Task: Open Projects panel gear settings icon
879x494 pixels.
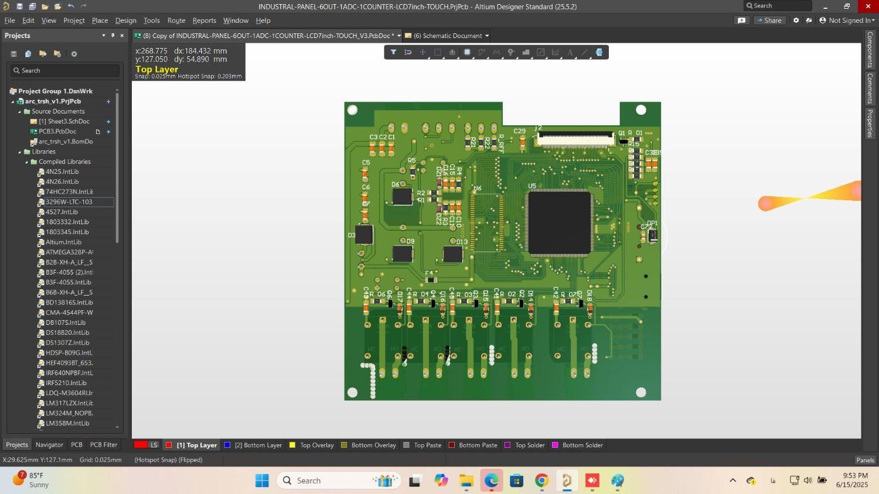Action: click(x=74, y=54)
